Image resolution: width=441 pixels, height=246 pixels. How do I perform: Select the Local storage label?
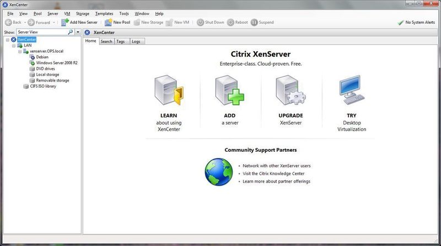tap(47, 74)
